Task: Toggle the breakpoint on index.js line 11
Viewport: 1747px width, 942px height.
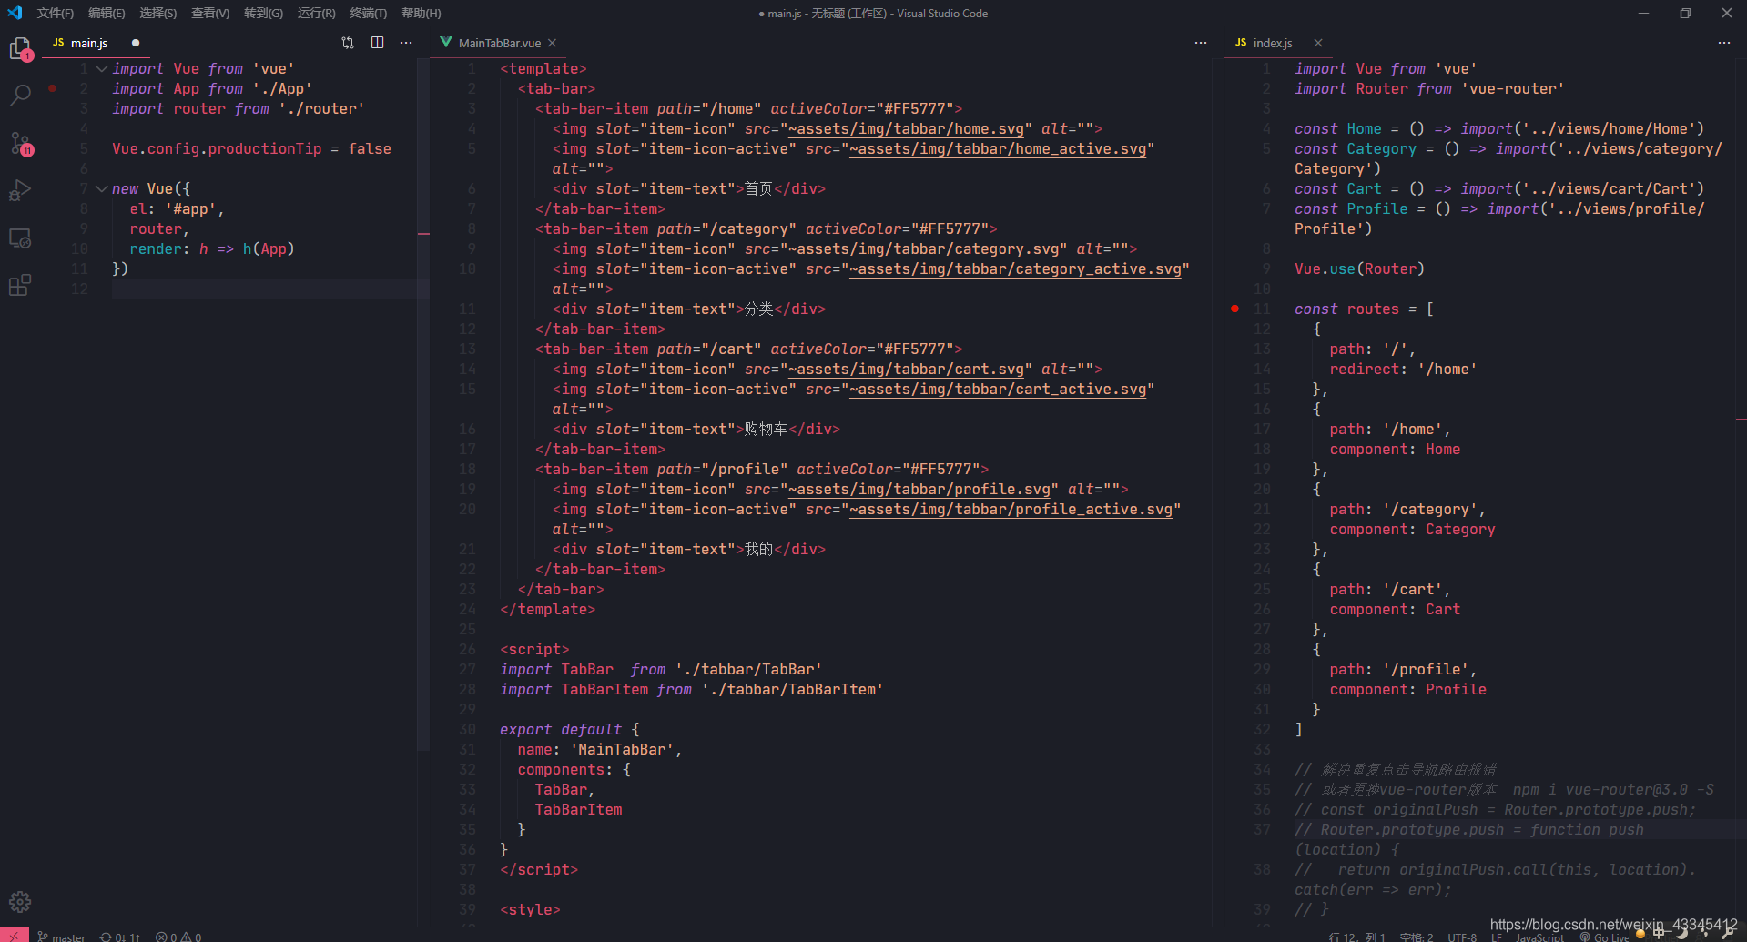Action: click(1234, 309)
